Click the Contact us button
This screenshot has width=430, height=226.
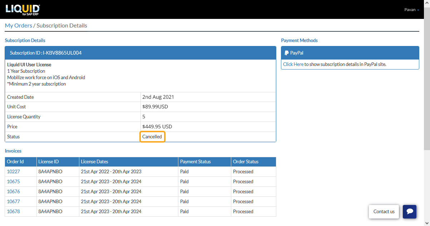click(x=384, y=211)
